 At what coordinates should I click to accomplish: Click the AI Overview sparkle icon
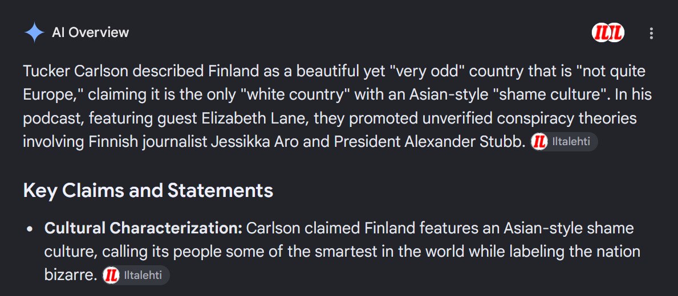click(x=34, y=33)
